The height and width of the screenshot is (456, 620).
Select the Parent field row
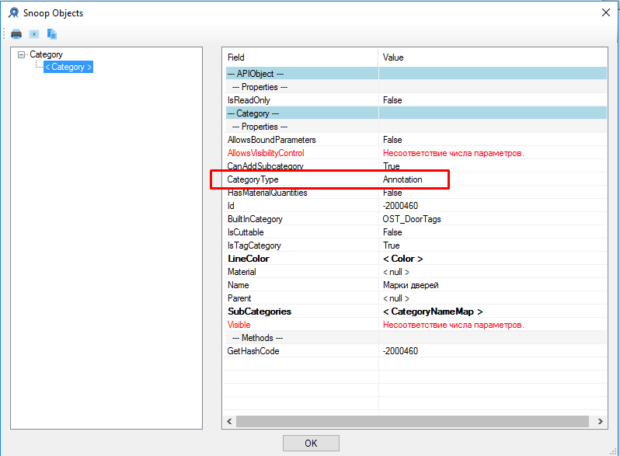[416, 298]
